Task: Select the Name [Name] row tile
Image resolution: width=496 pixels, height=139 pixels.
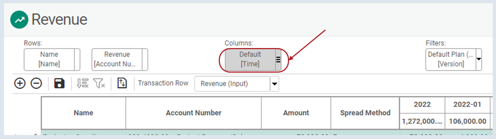Action: (49, 59)
